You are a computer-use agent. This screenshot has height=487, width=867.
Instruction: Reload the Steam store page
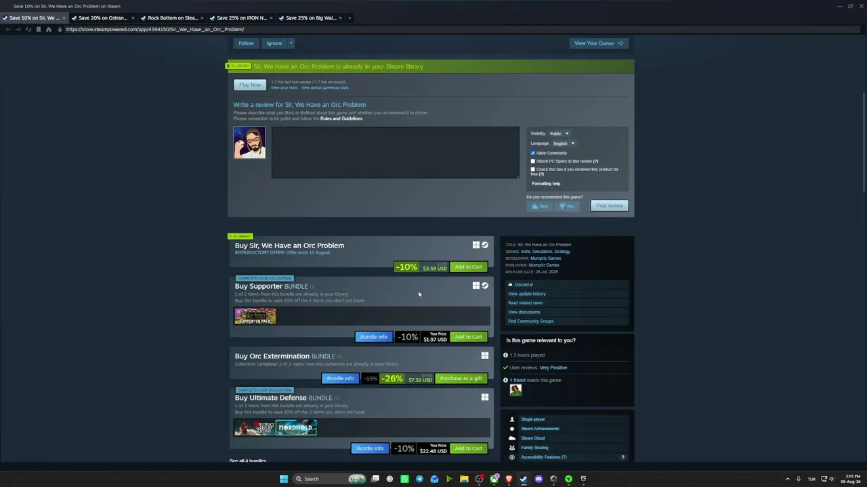(x=28, y=29)
